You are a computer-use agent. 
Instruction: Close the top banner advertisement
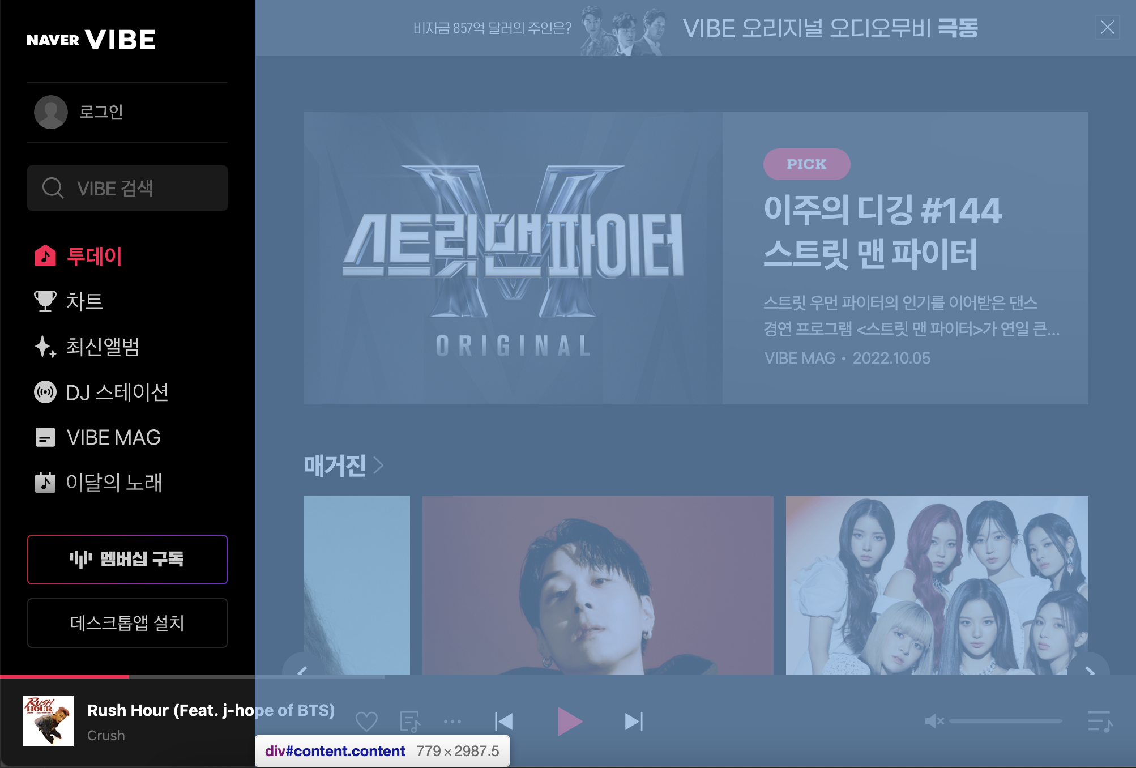tap(1107, 27)
